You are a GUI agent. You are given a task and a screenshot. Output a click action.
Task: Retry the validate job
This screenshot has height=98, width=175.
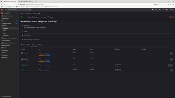pos(171,70)
